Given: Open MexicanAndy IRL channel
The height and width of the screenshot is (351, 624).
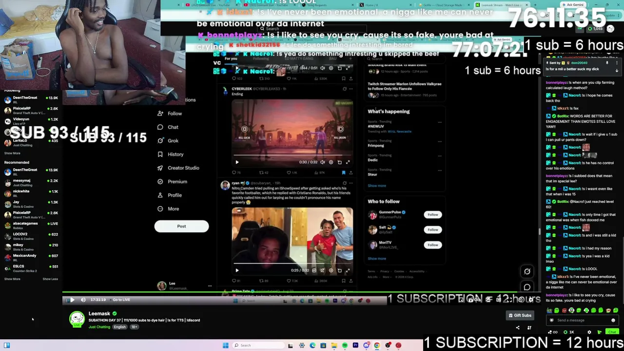Looking at the screenshot, I should click(x=30, y=258).
